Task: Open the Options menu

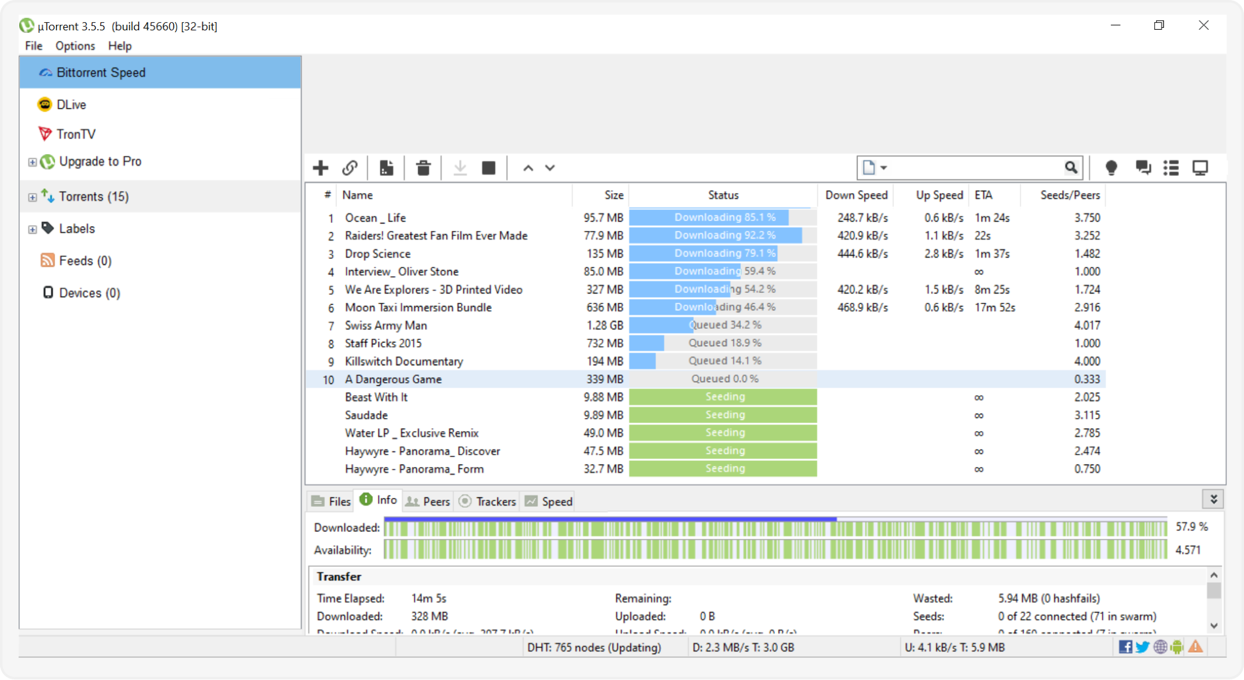Action: 74,46
